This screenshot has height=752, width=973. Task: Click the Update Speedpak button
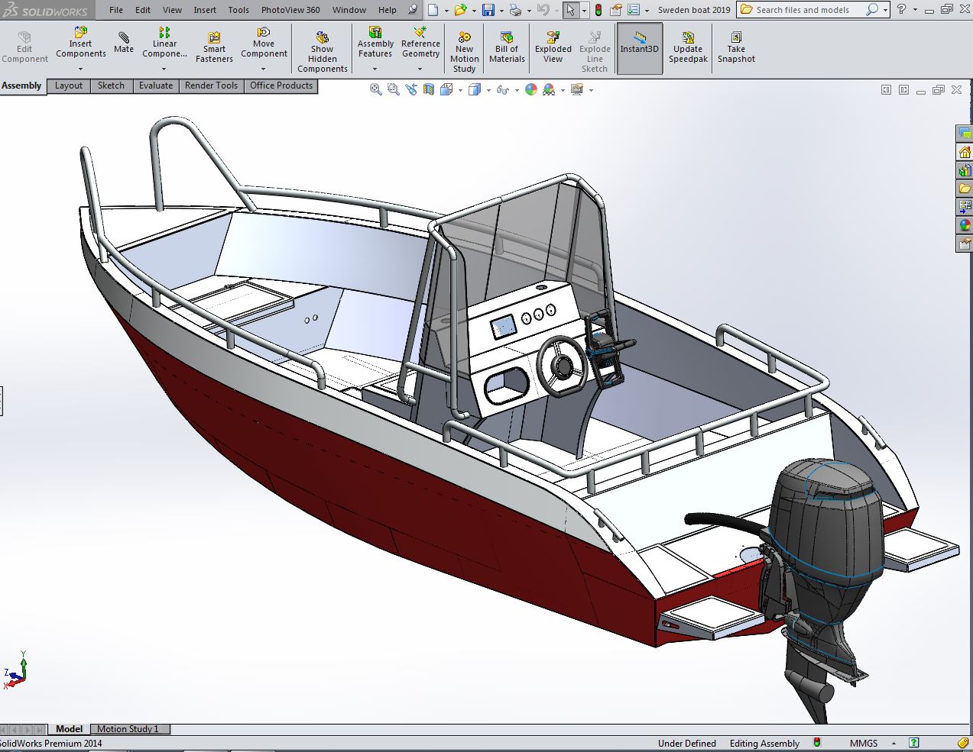coord(688,47)
